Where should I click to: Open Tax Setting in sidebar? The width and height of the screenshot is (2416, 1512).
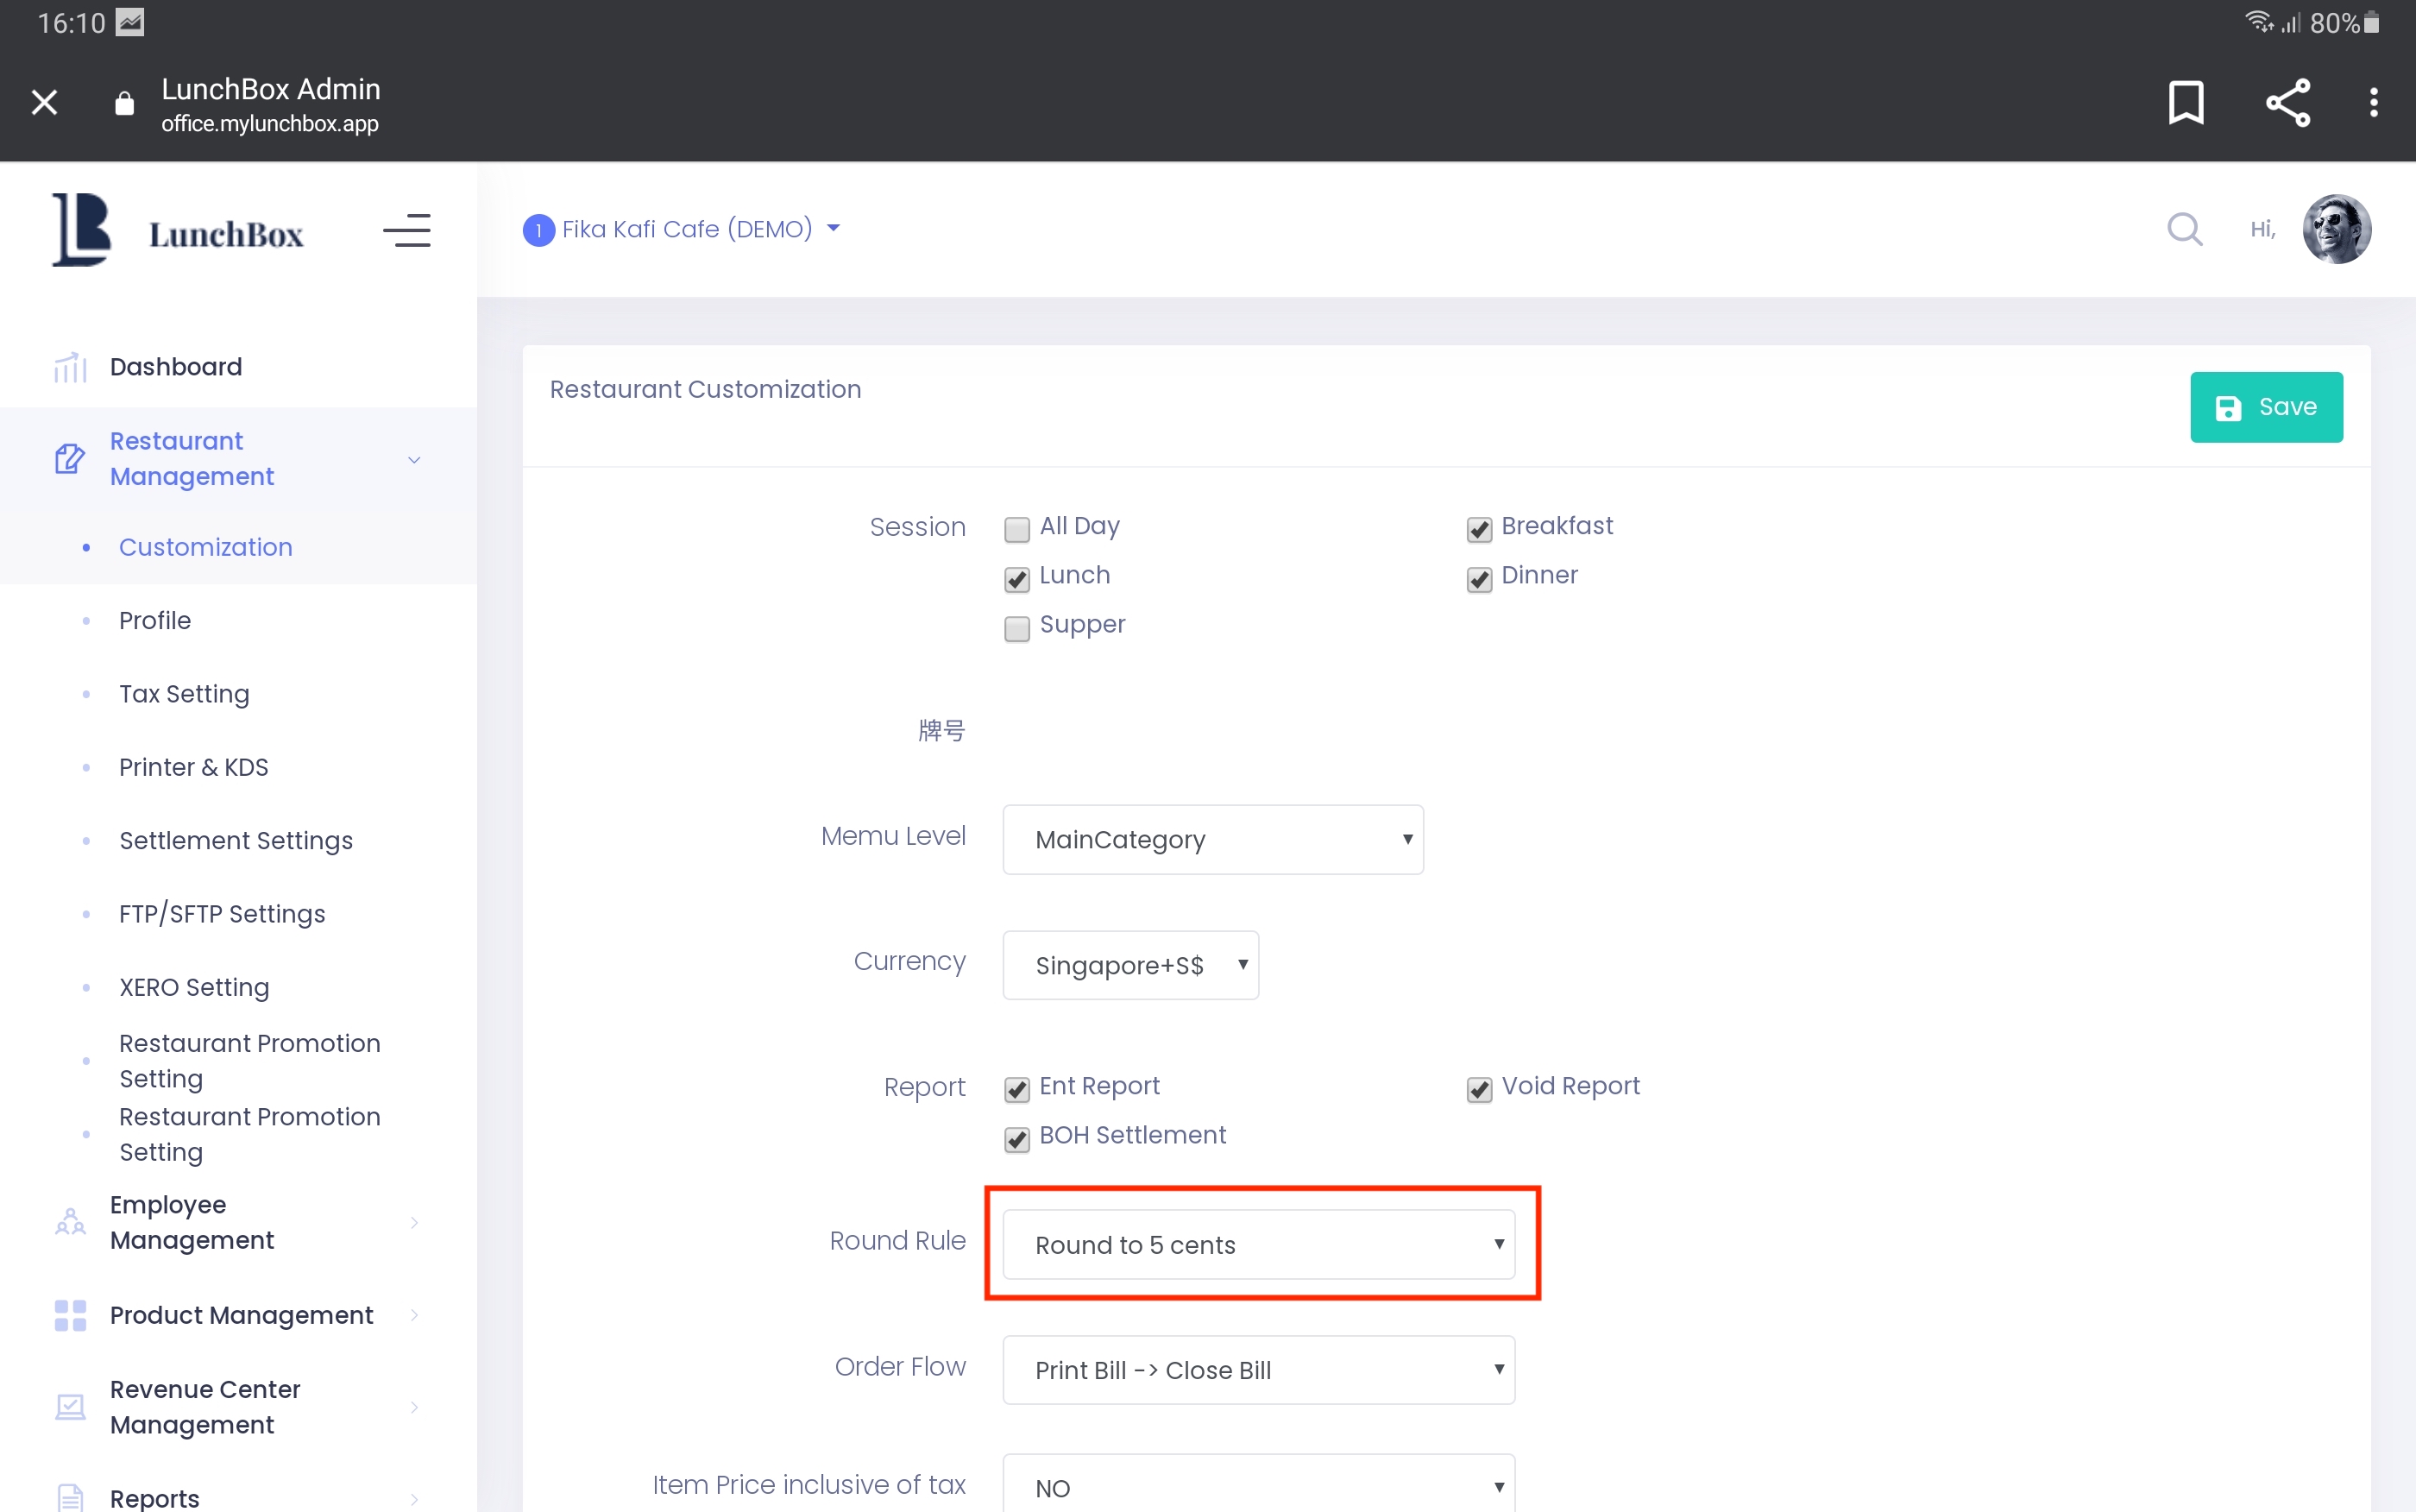click(184, 694)
